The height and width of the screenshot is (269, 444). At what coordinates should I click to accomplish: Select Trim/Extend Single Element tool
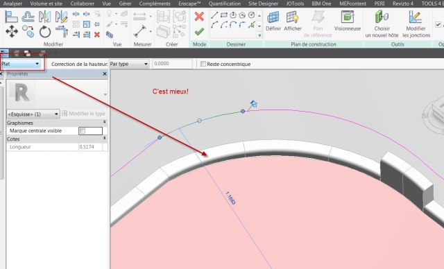click(x=76, y=35)
